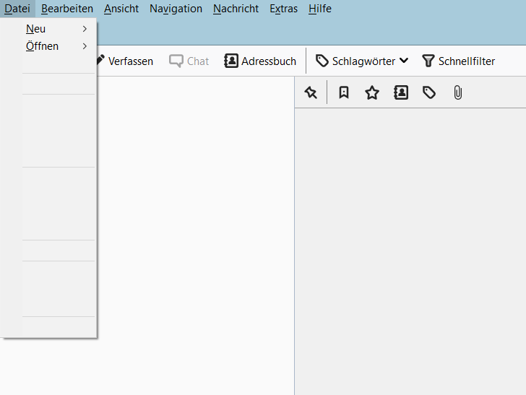This screenshot has width=526, height=395.
Task: Open the Bearbeiten menu
Action: (67, 9)
